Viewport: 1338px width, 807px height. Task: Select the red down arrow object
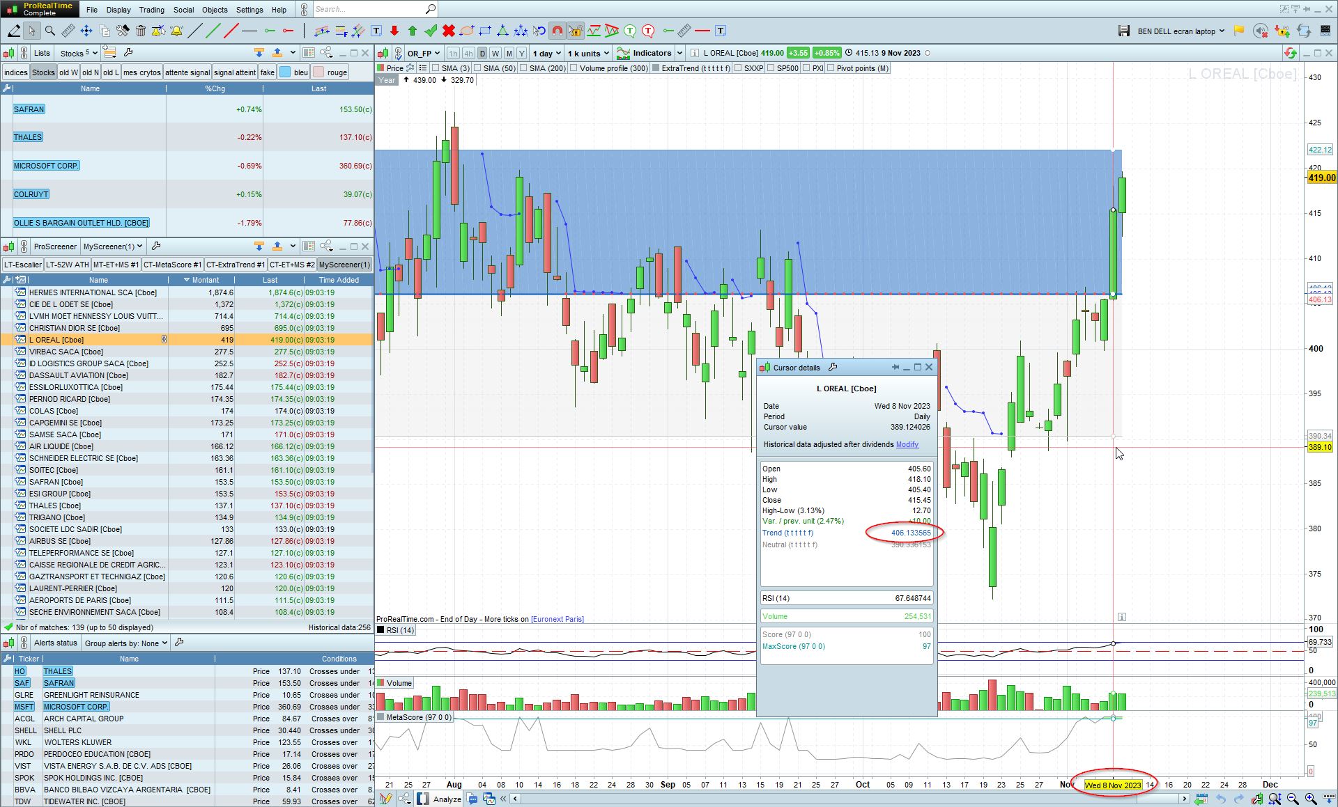pyautogui.click(x=394, y=31)
